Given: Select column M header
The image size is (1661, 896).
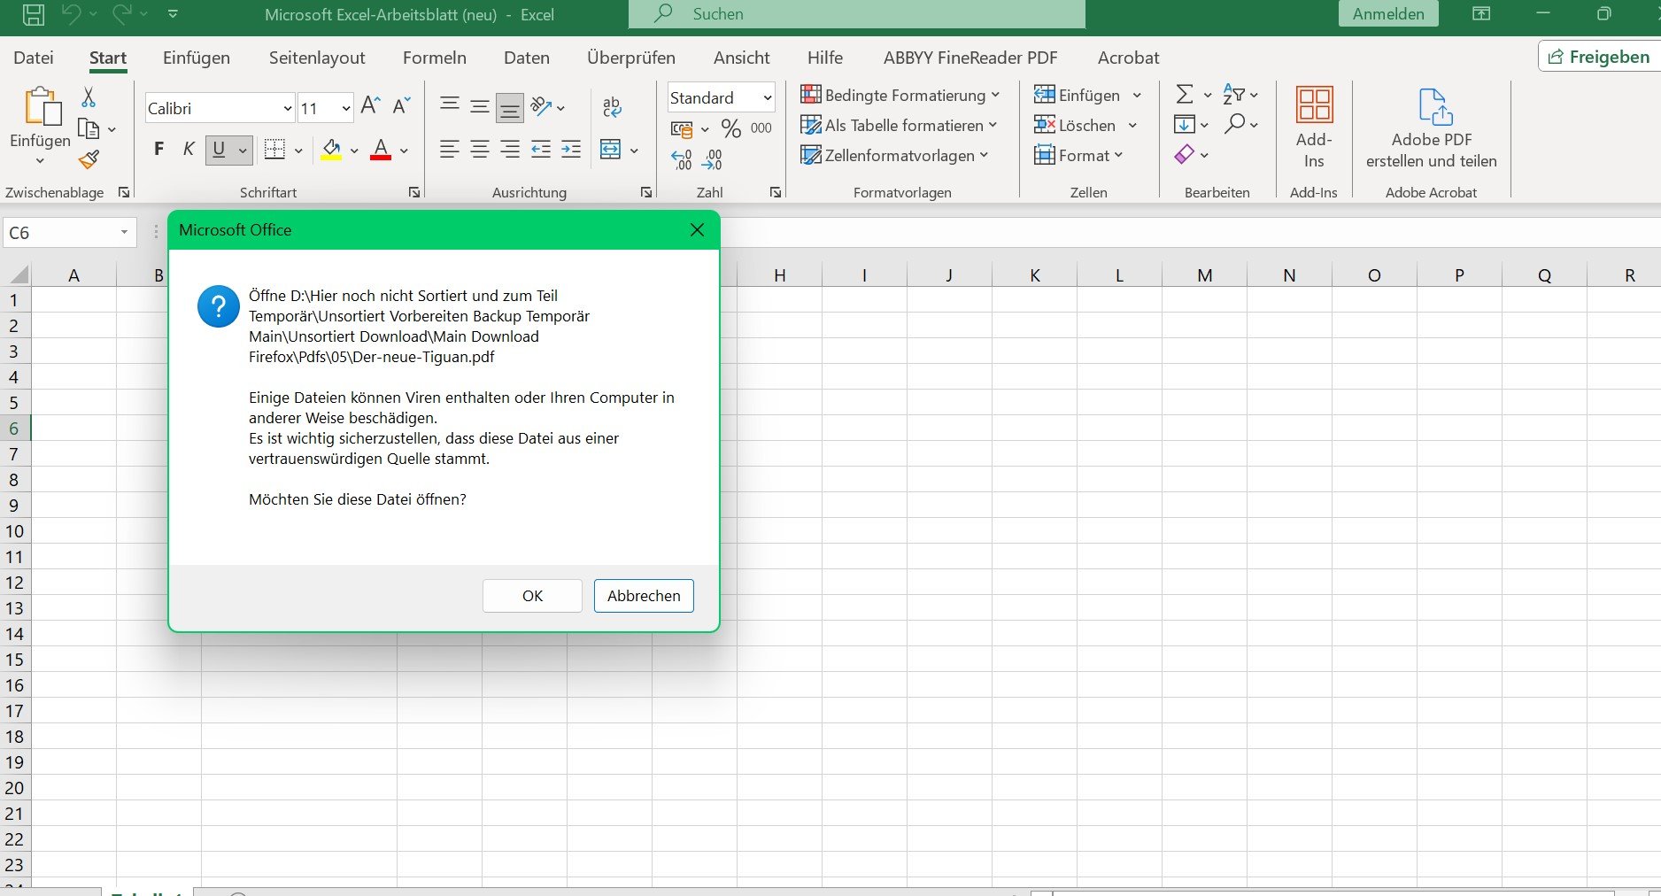Looking at the screenshot, I should point(1204,275).
